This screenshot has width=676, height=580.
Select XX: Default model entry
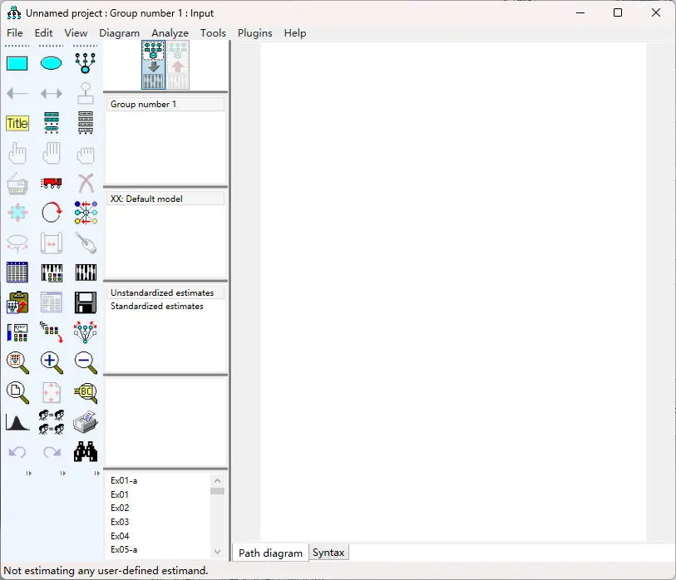[x=165, y=199]
